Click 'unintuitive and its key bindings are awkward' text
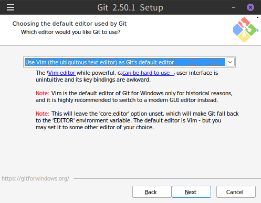261x203 pixels. (93, 80)
